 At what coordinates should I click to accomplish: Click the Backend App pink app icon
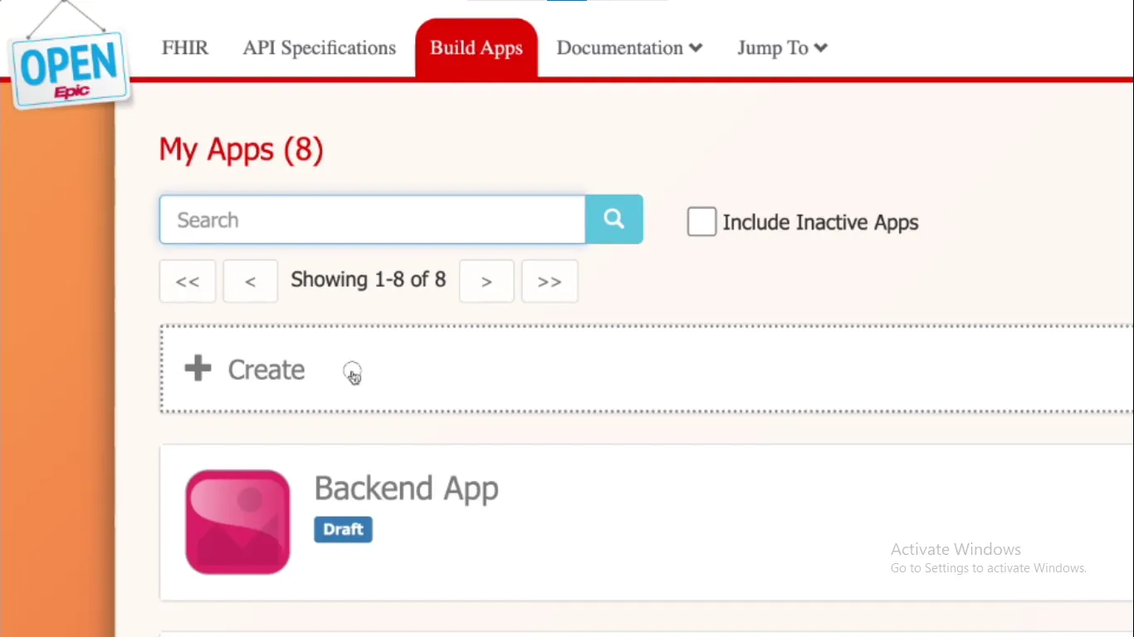click(x=237, y=521)
